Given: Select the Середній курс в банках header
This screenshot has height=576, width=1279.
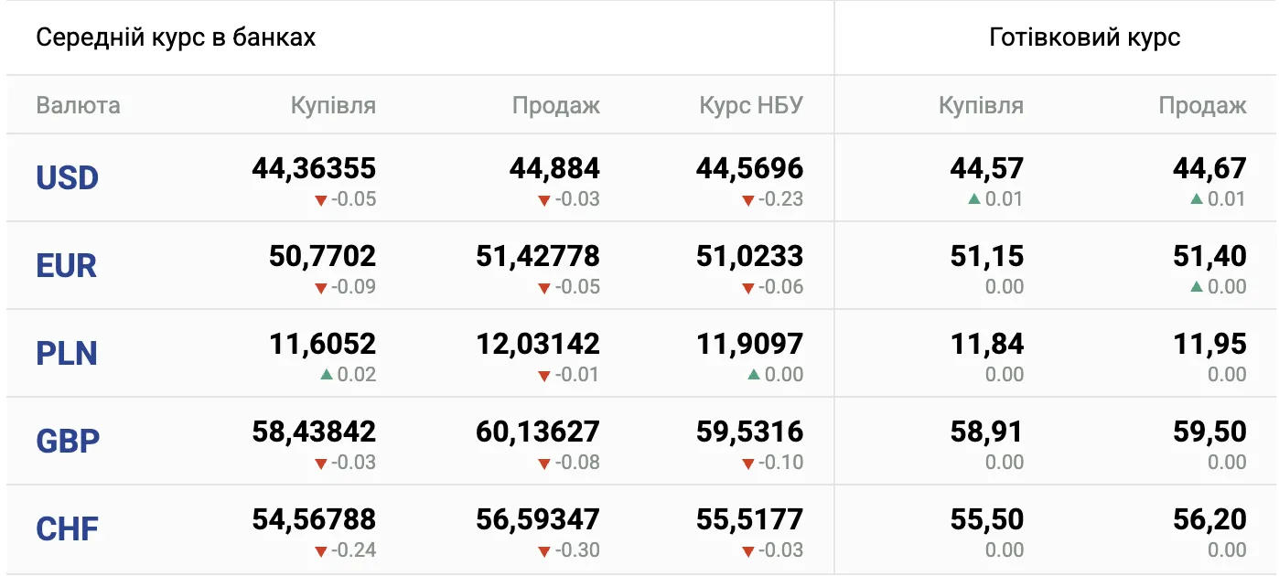Looking at the screenshot, I should pos(176,37).
